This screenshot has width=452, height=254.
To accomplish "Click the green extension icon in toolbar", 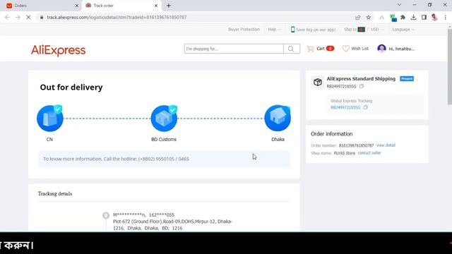I will [x=393, y=18].
